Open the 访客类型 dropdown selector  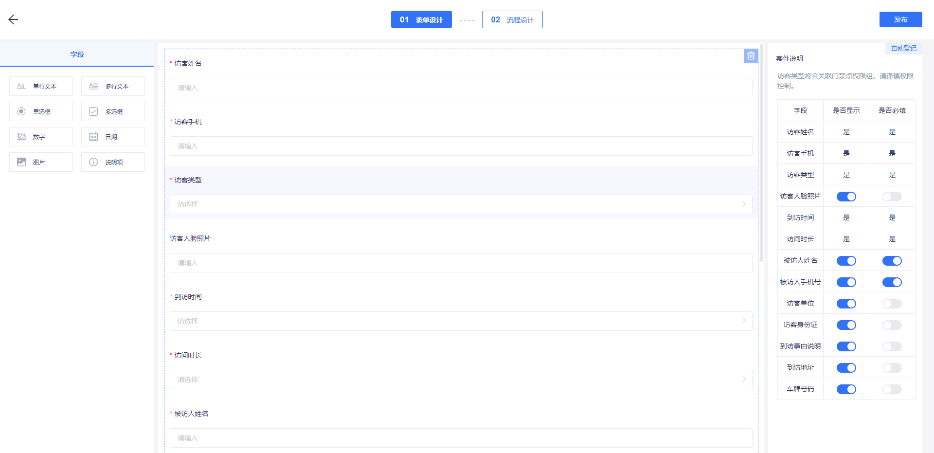(461, 204)
